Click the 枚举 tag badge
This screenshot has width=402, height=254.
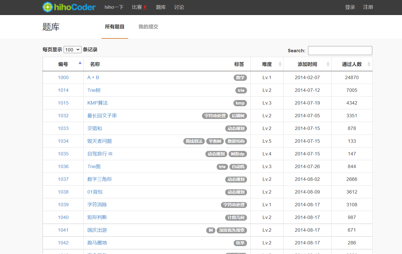[x=240, y=243]
